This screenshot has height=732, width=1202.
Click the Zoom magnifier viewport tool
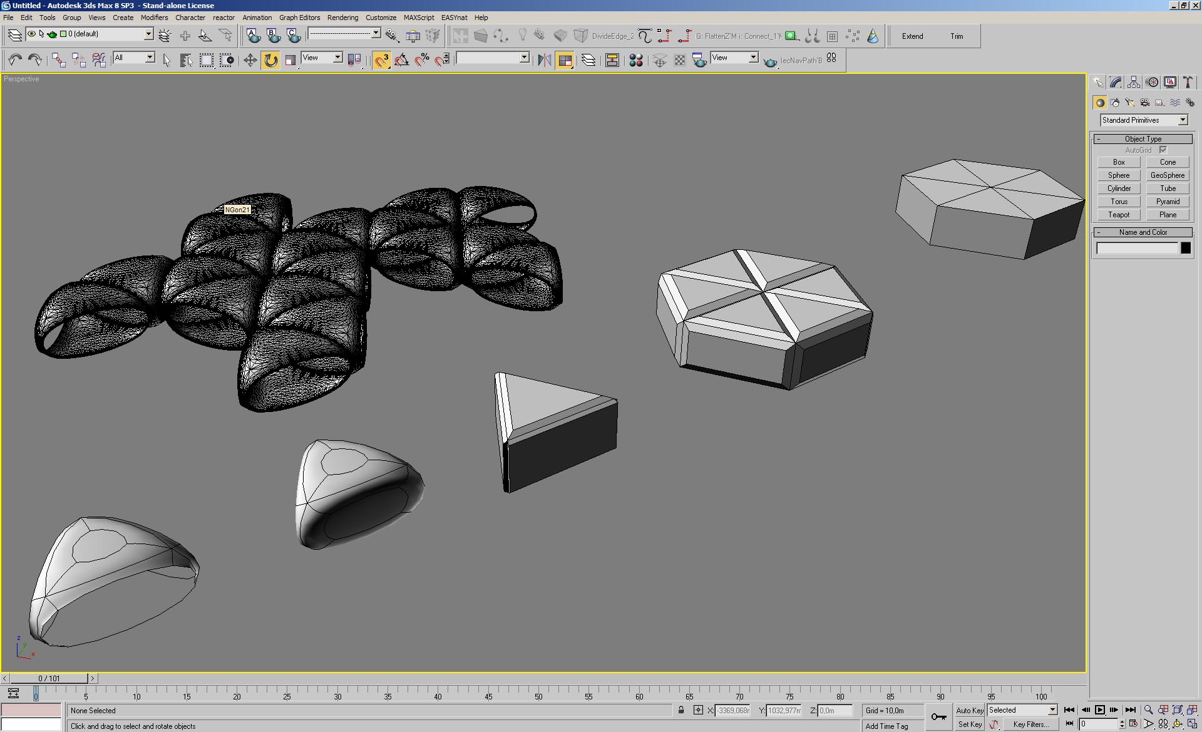[1148, 710]
